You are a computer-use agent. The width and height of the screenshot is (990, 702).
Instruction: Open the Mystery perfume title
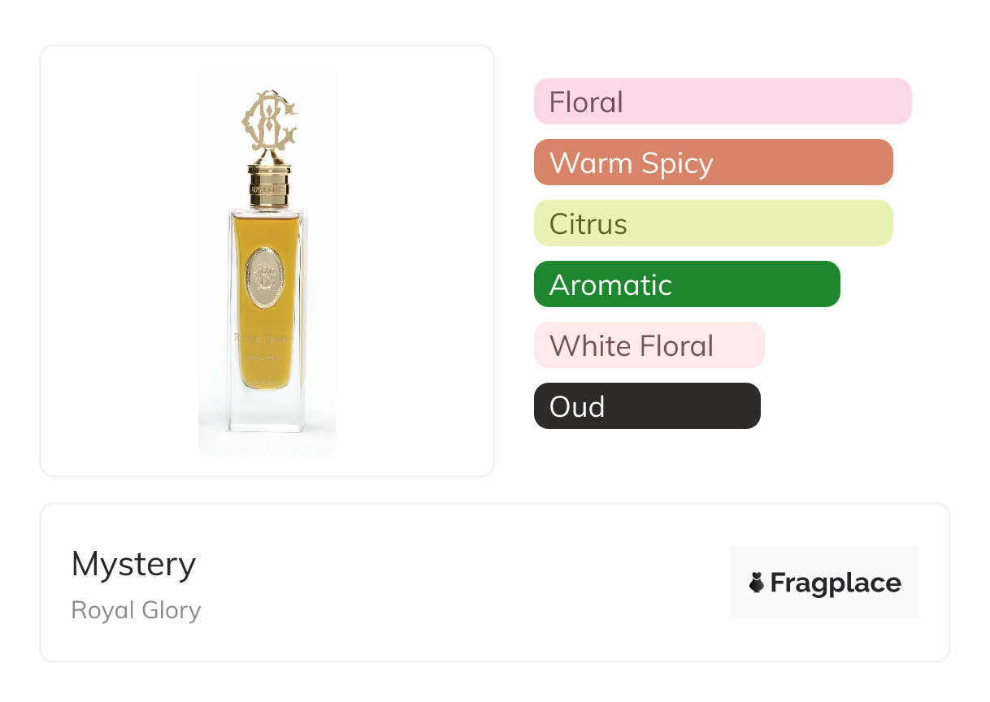(133, 564)
